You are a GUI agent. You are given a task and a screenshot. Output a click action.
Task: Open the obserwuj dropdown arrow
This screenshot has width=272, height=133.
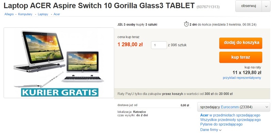(266, 6)
